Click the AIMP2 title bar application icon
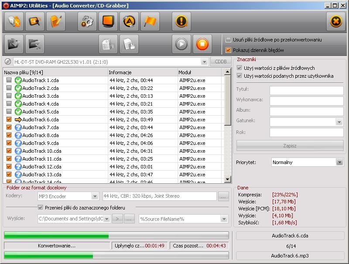Screen dimensions: 349x264 [6, 6]
